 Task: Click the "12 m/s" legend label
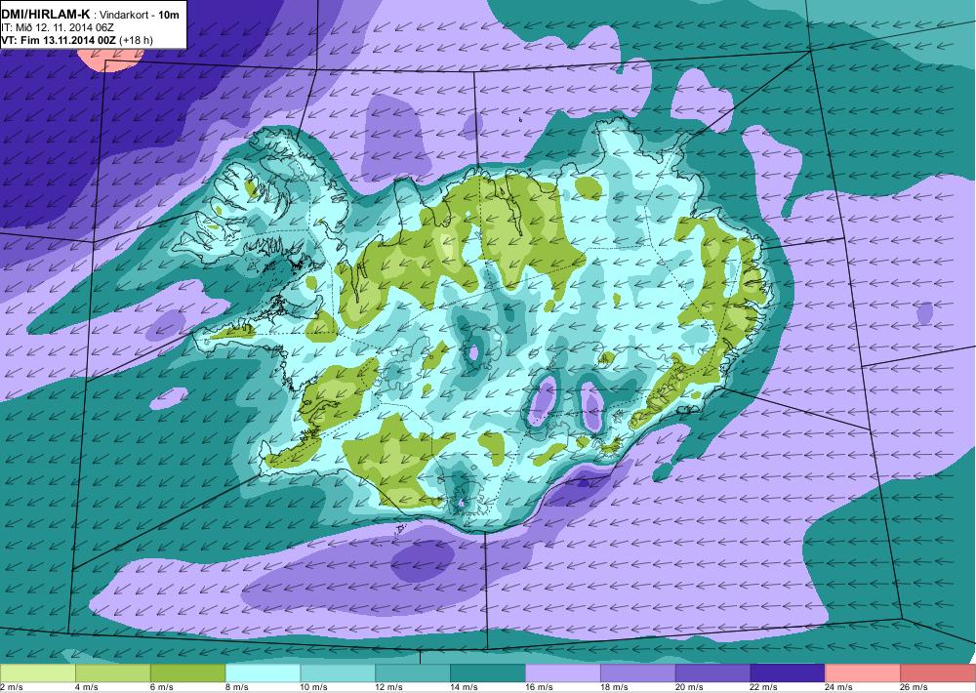click(x=389, y=687)
